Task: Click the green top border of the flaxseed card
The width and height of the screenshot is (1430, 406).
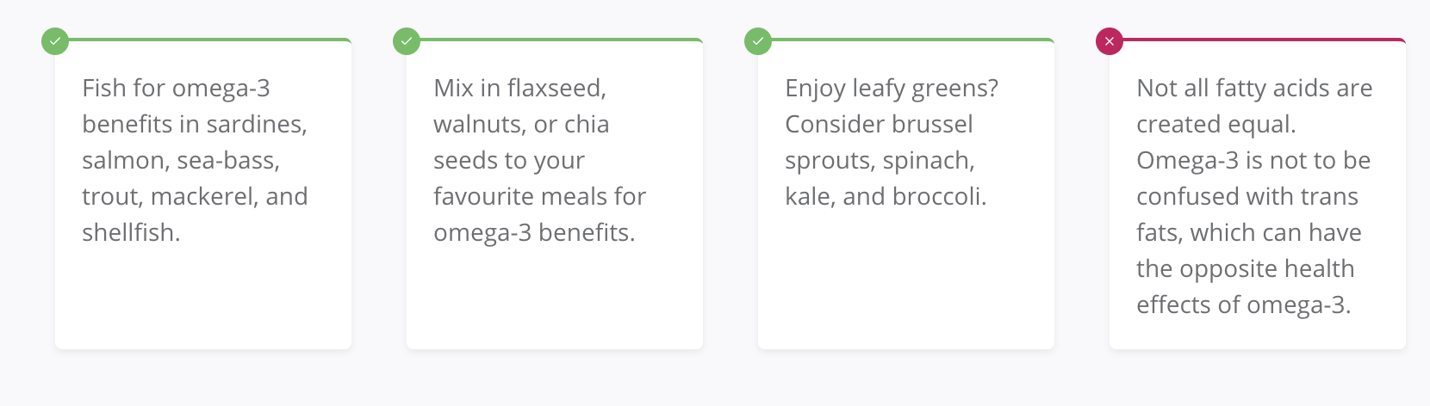Action: click(x=562, y=40)
